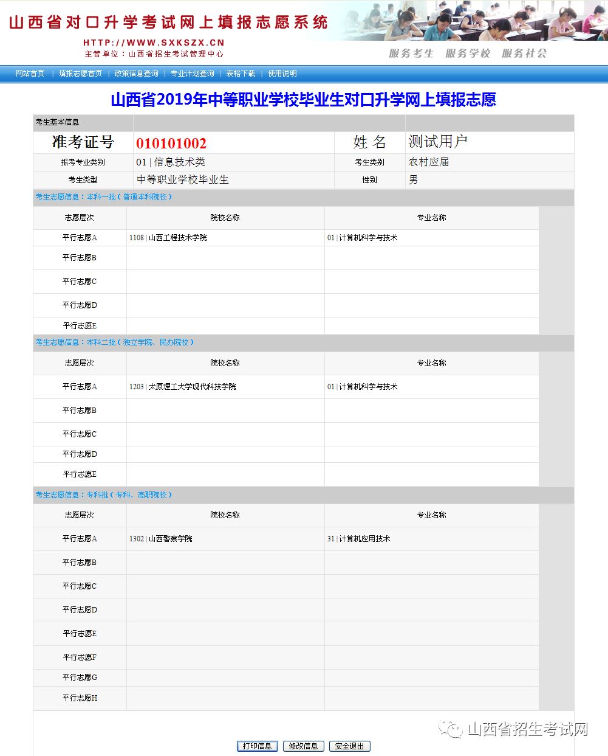608x756 pixels.
Task: Click the system banner title 山西省对口升学考试网上填报志愿系统
Action: [x=168, y=23]
